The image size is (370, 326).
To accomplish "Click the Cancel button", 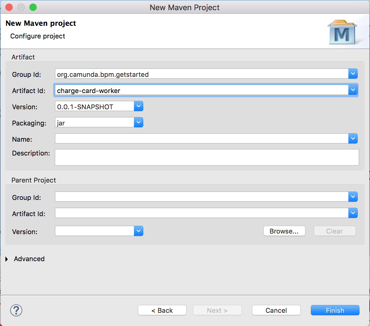I will point(276,310).
